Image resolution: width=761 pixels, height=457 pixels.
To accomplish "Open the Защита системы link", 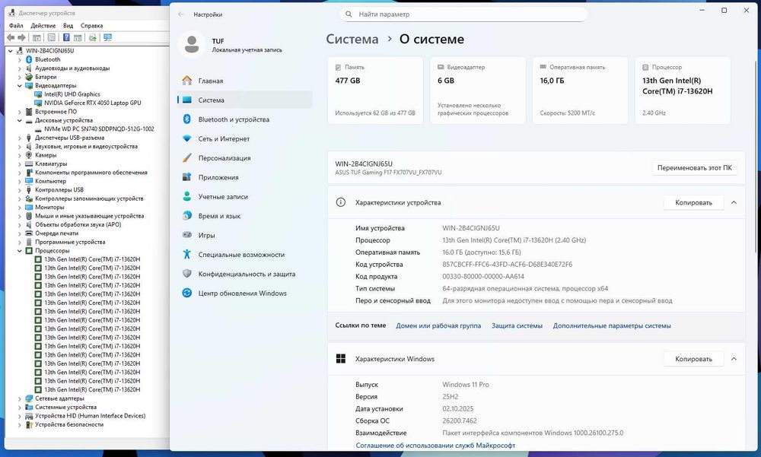I will [x=517, y=325].
